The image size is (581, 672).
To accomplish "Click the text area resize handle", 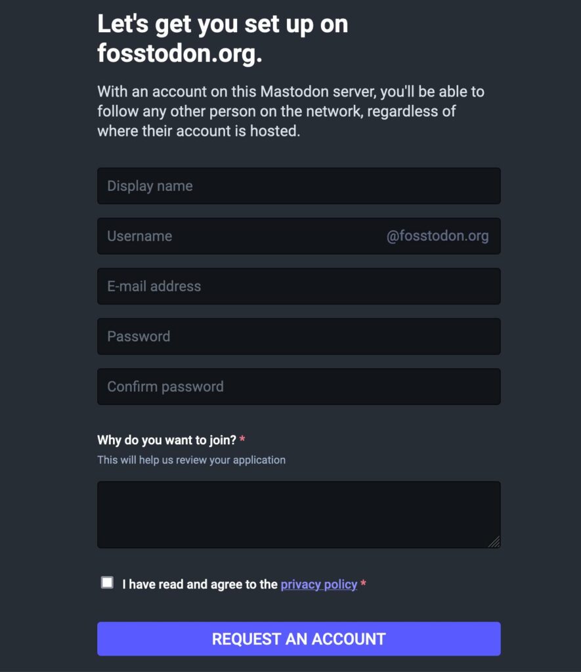I will (x=494, y=541).
